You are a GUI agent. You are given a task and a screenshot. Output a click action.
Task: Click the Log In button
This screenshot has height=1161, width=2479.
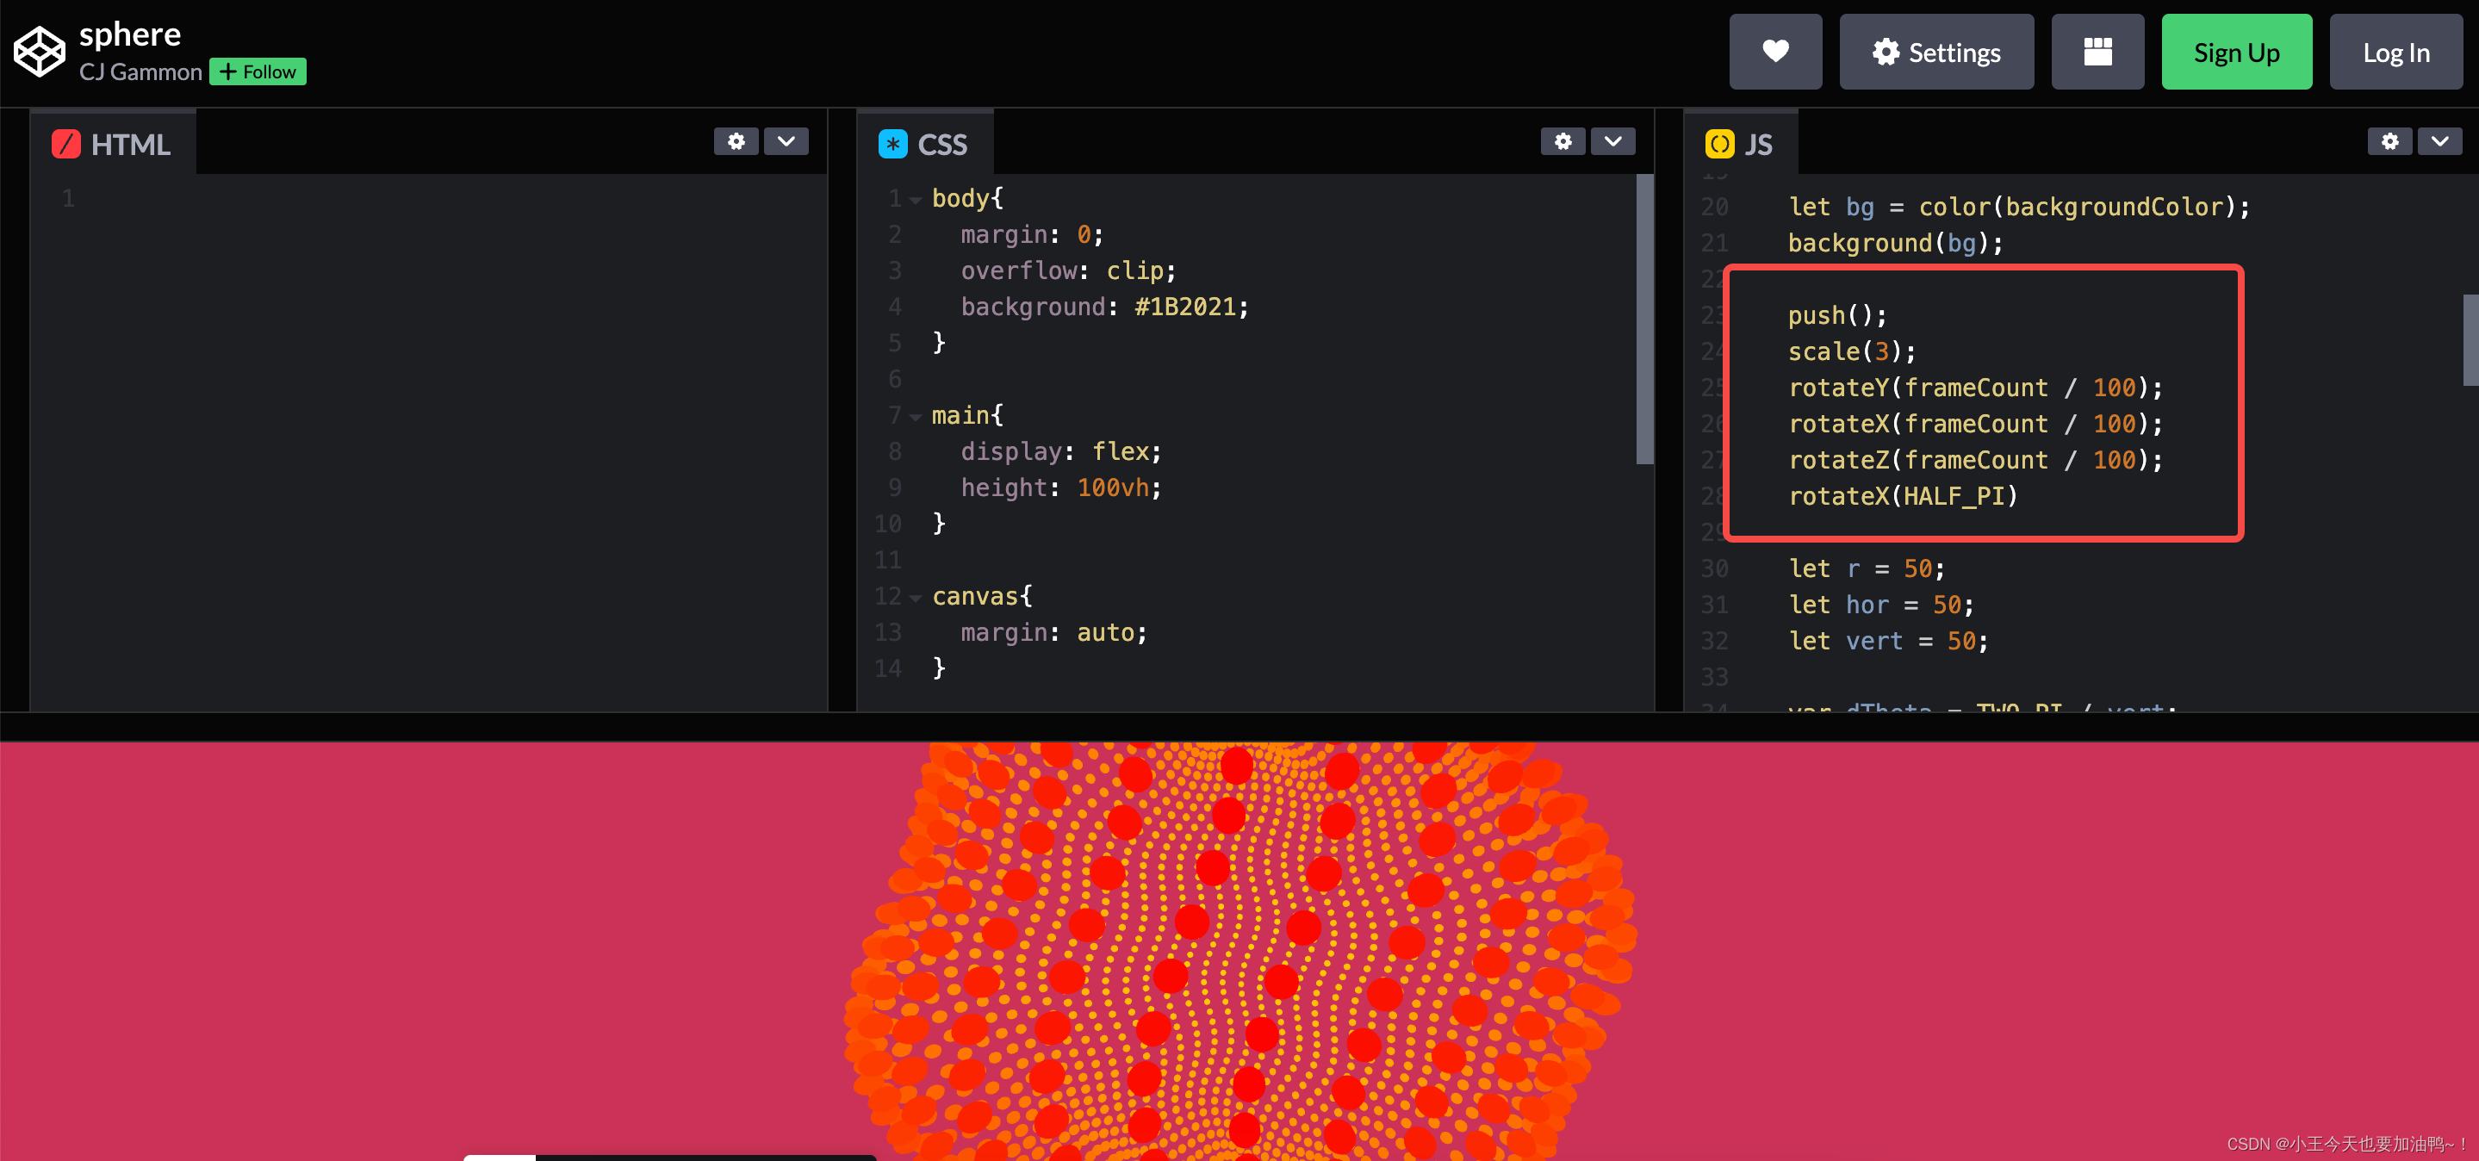[2395, 52]
